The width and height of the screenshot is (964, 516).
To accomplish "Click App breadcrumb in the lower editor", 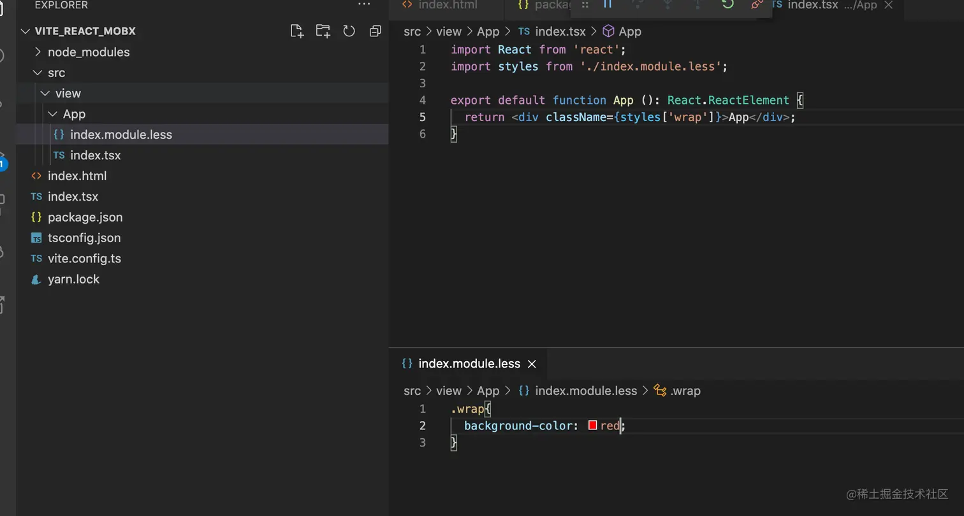I will click(488, 391).
